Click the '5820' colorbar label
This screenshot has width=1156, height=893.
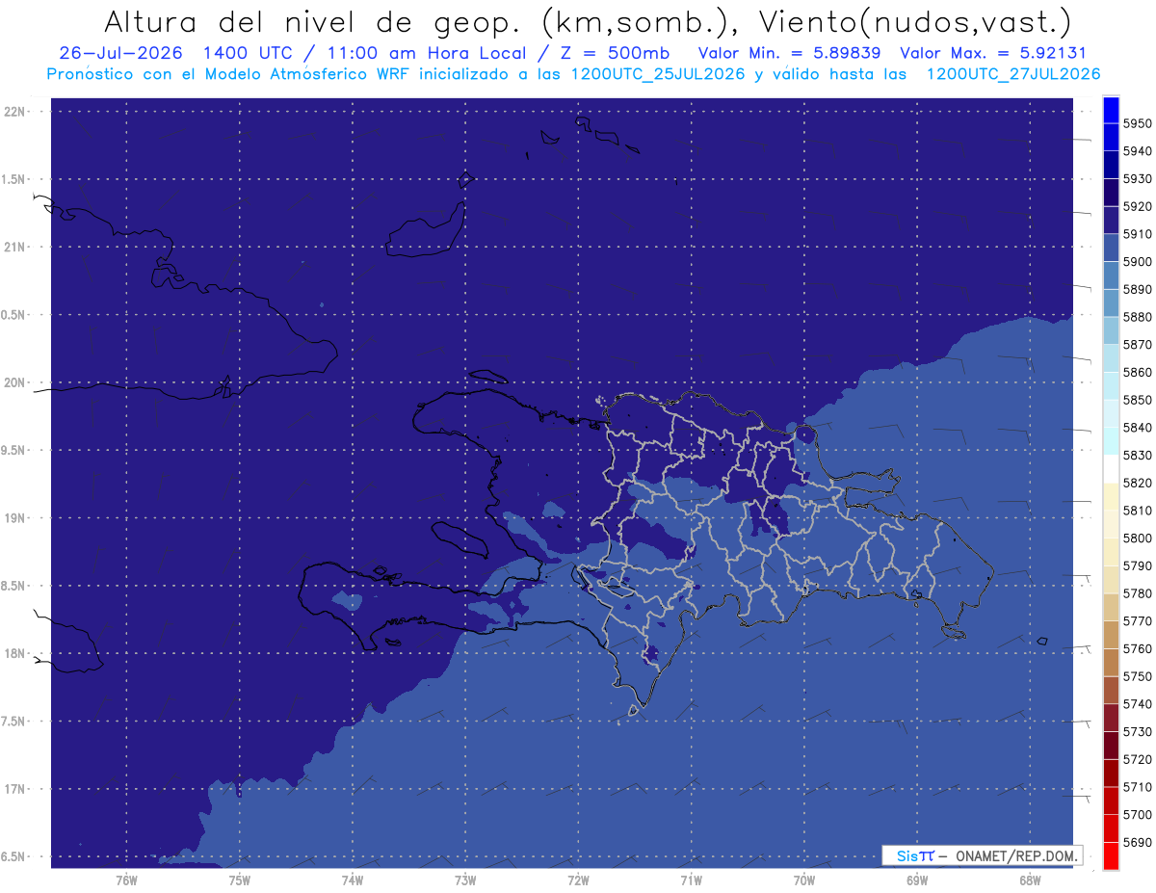tap(1138, 483)
